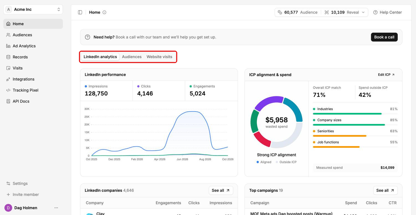
Task: Click the Job functions 55% progress bar
Action: [355, 147]
